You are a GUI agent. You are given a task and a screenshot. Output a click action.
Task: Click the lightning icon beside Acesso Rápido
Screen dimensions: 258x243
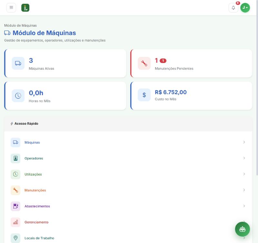coord(12,124)
